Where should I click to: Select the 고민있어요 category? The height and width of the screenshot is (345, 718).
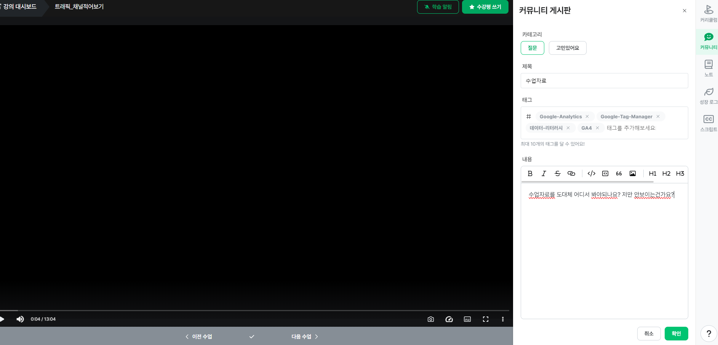tap(568, 48)
